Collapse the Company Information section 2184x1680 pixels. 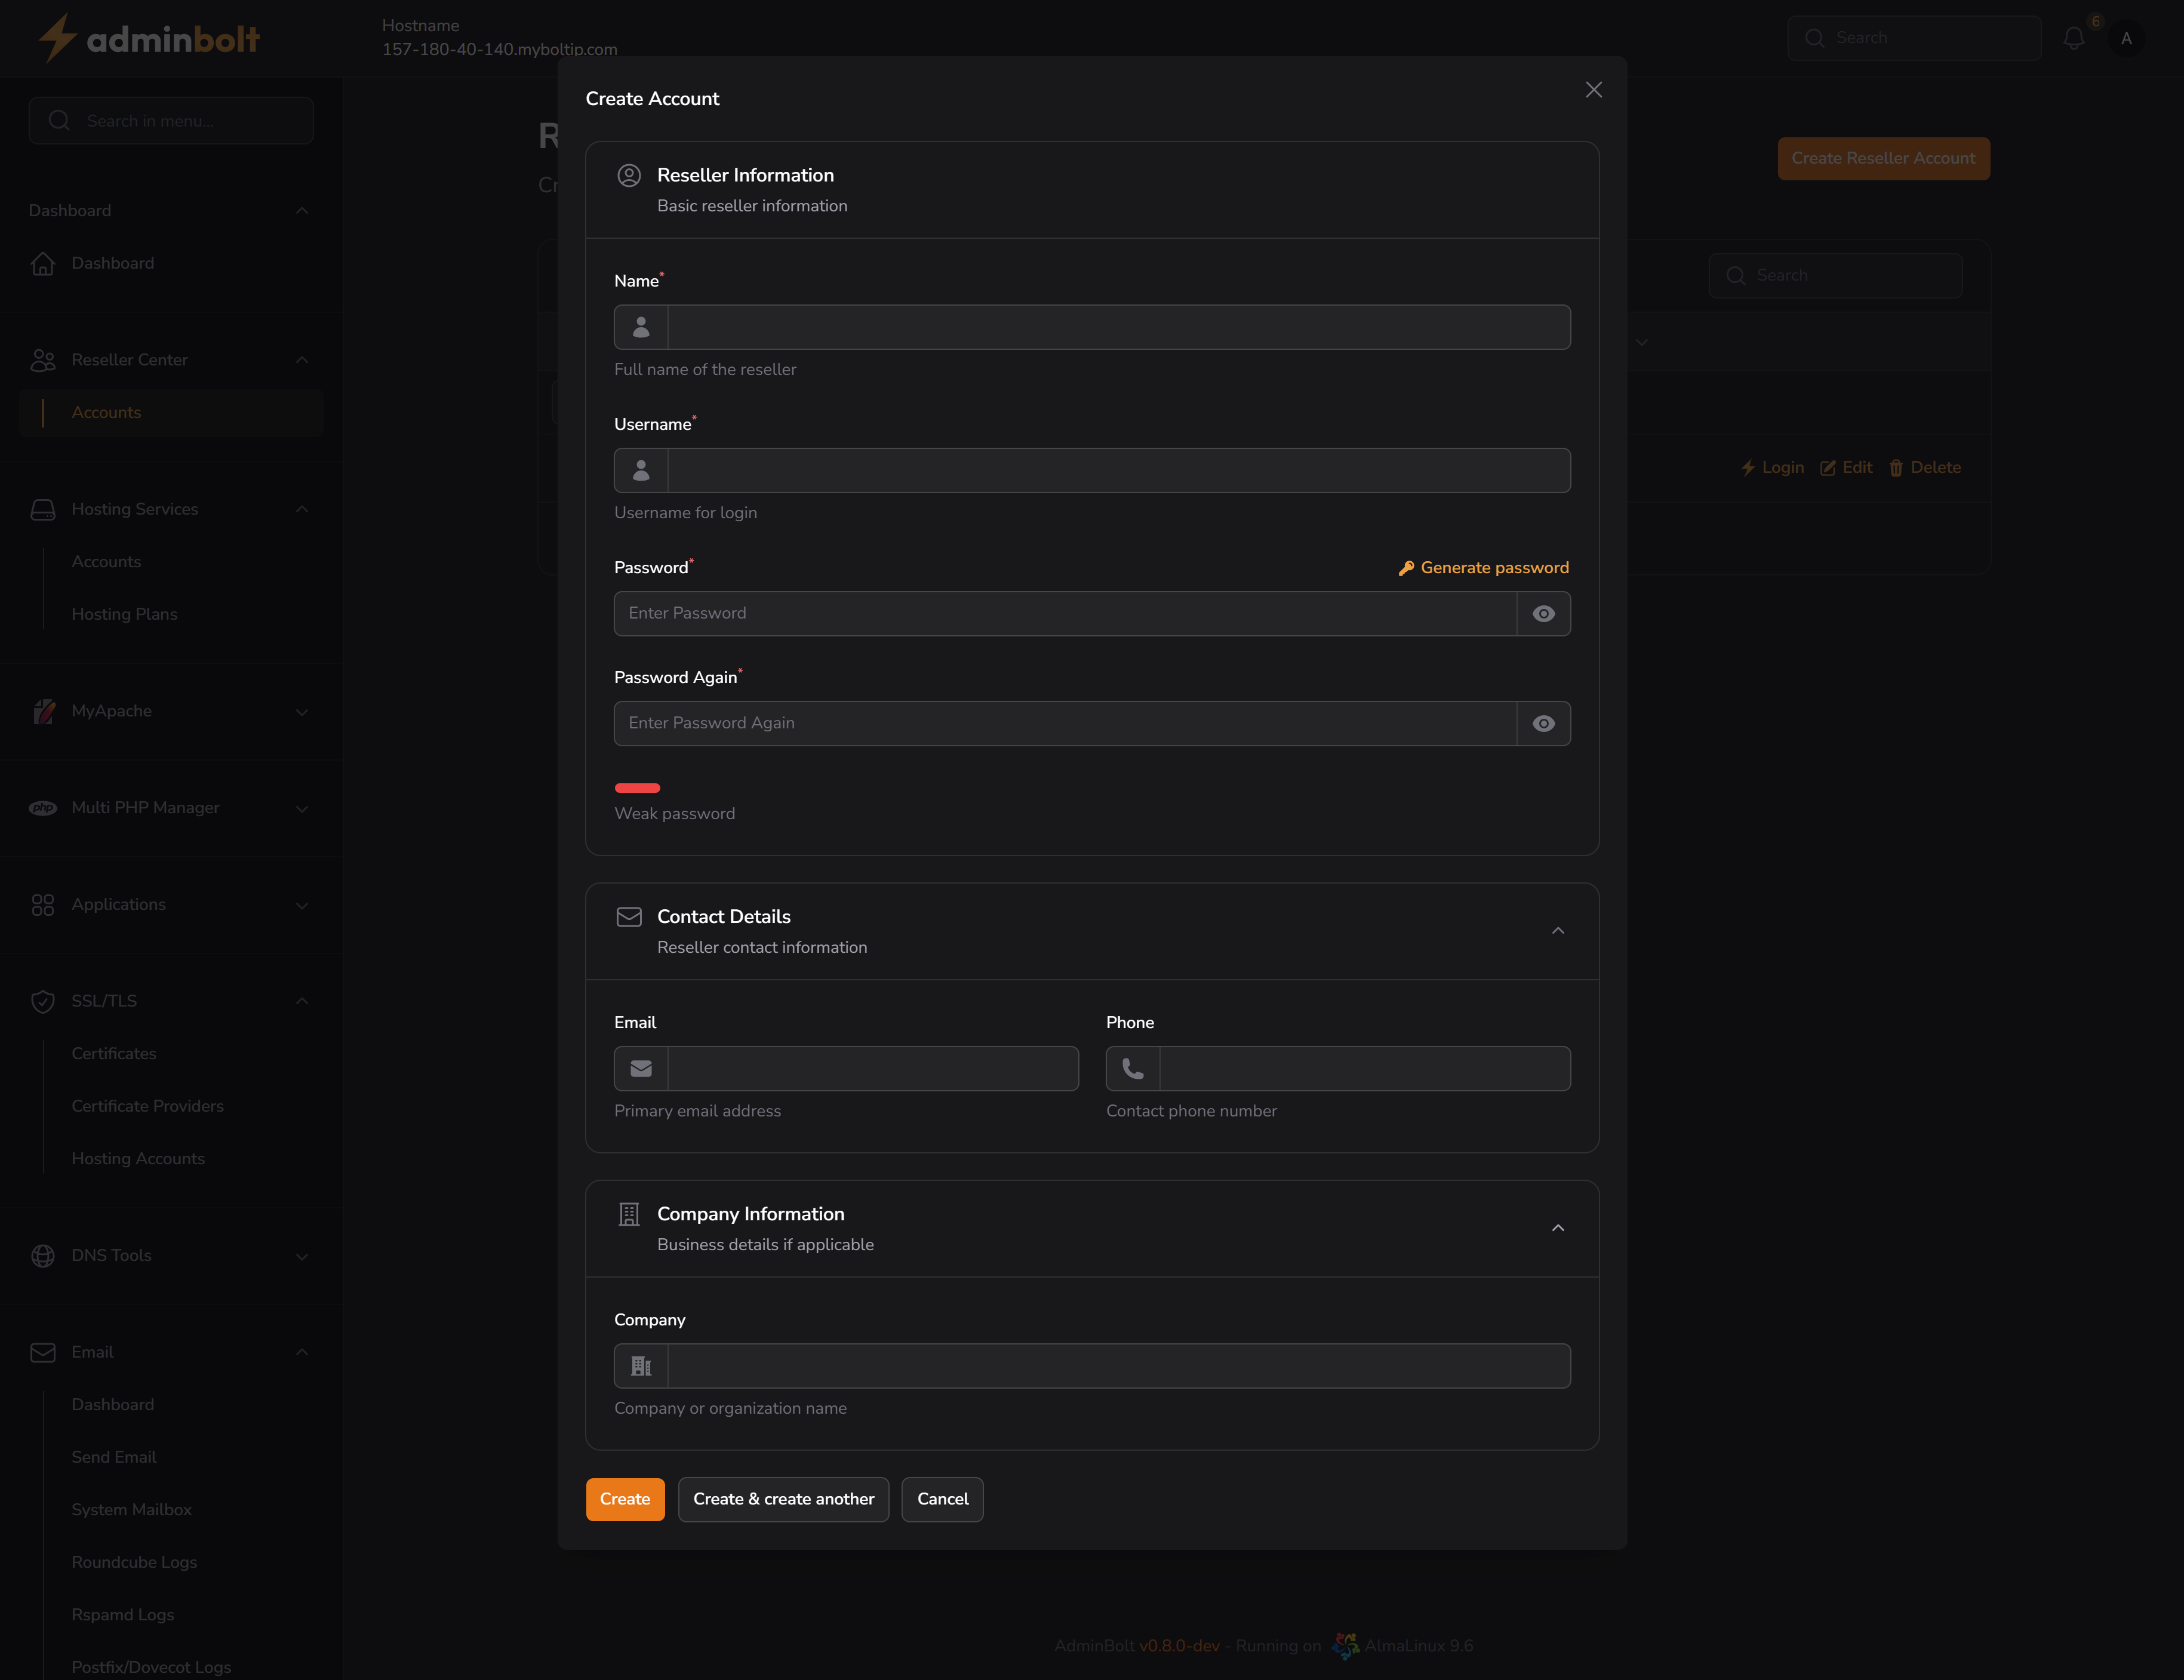click(x=1557, y=1228)
